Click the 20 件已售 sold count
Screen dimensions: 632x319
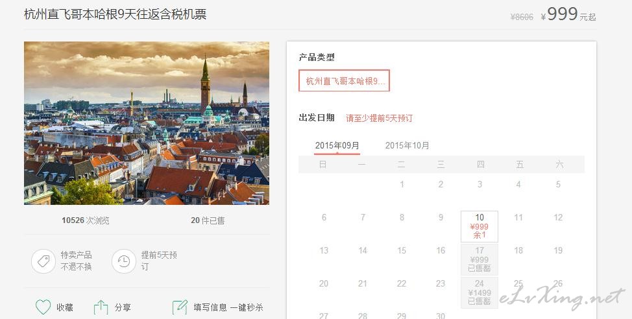tap(208, 220)
